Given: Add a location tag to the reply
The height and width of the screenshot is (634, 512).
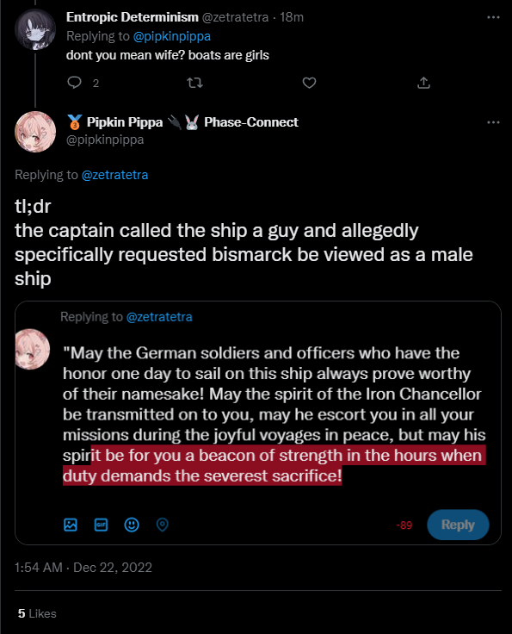Looking at the screenshot, I should [x=163, y=525].
